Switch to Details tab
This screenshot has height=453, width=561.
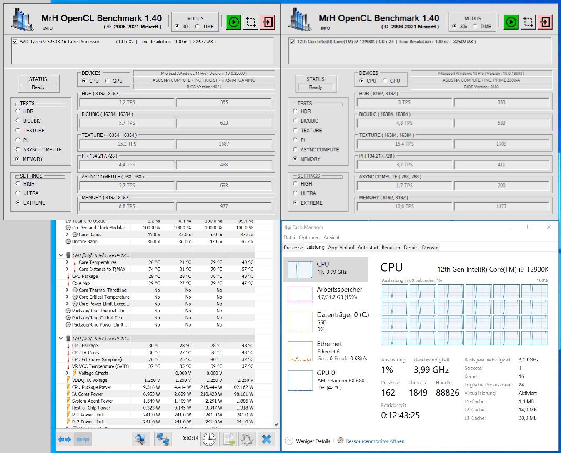411,248
